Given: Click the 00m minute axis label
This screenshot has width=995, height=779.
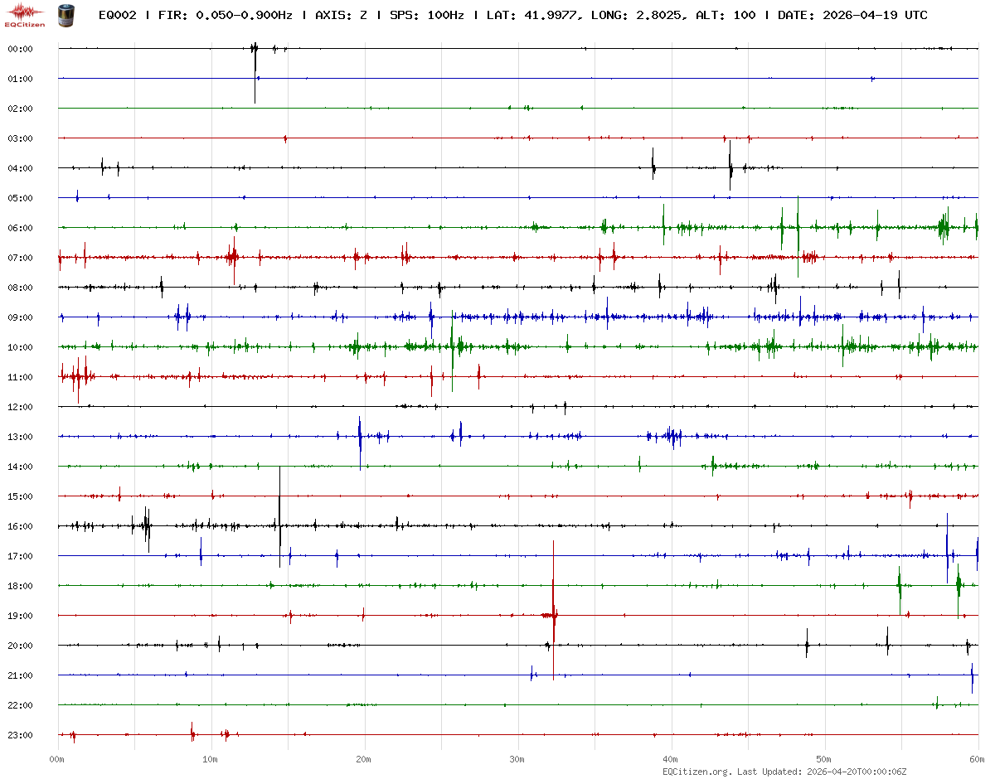Looking at the screenshot, I should coord(57,759).
